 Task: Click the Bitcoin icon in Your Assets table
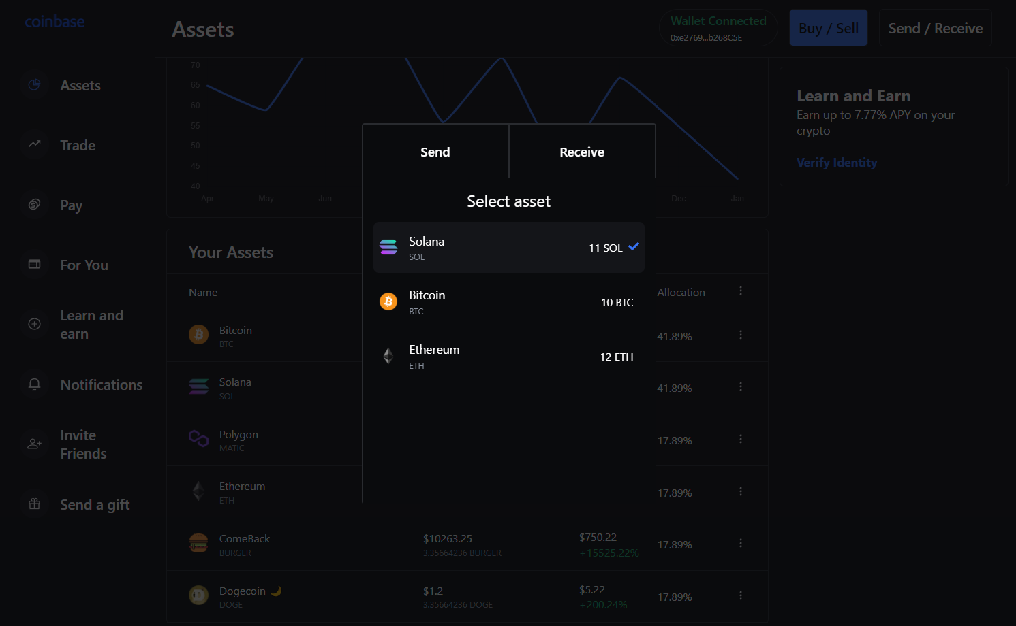[198, 335]
